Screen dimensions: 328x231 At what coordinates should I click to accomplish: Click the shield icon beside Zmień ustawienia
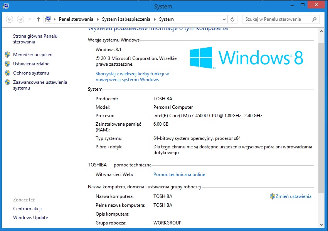pyautogui.click(x=272, y=196)
